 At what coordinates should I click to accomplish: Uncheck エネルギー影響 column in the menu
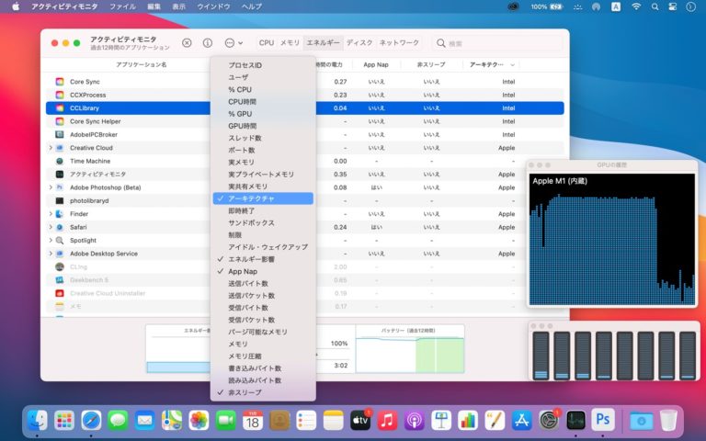point(263,259)
